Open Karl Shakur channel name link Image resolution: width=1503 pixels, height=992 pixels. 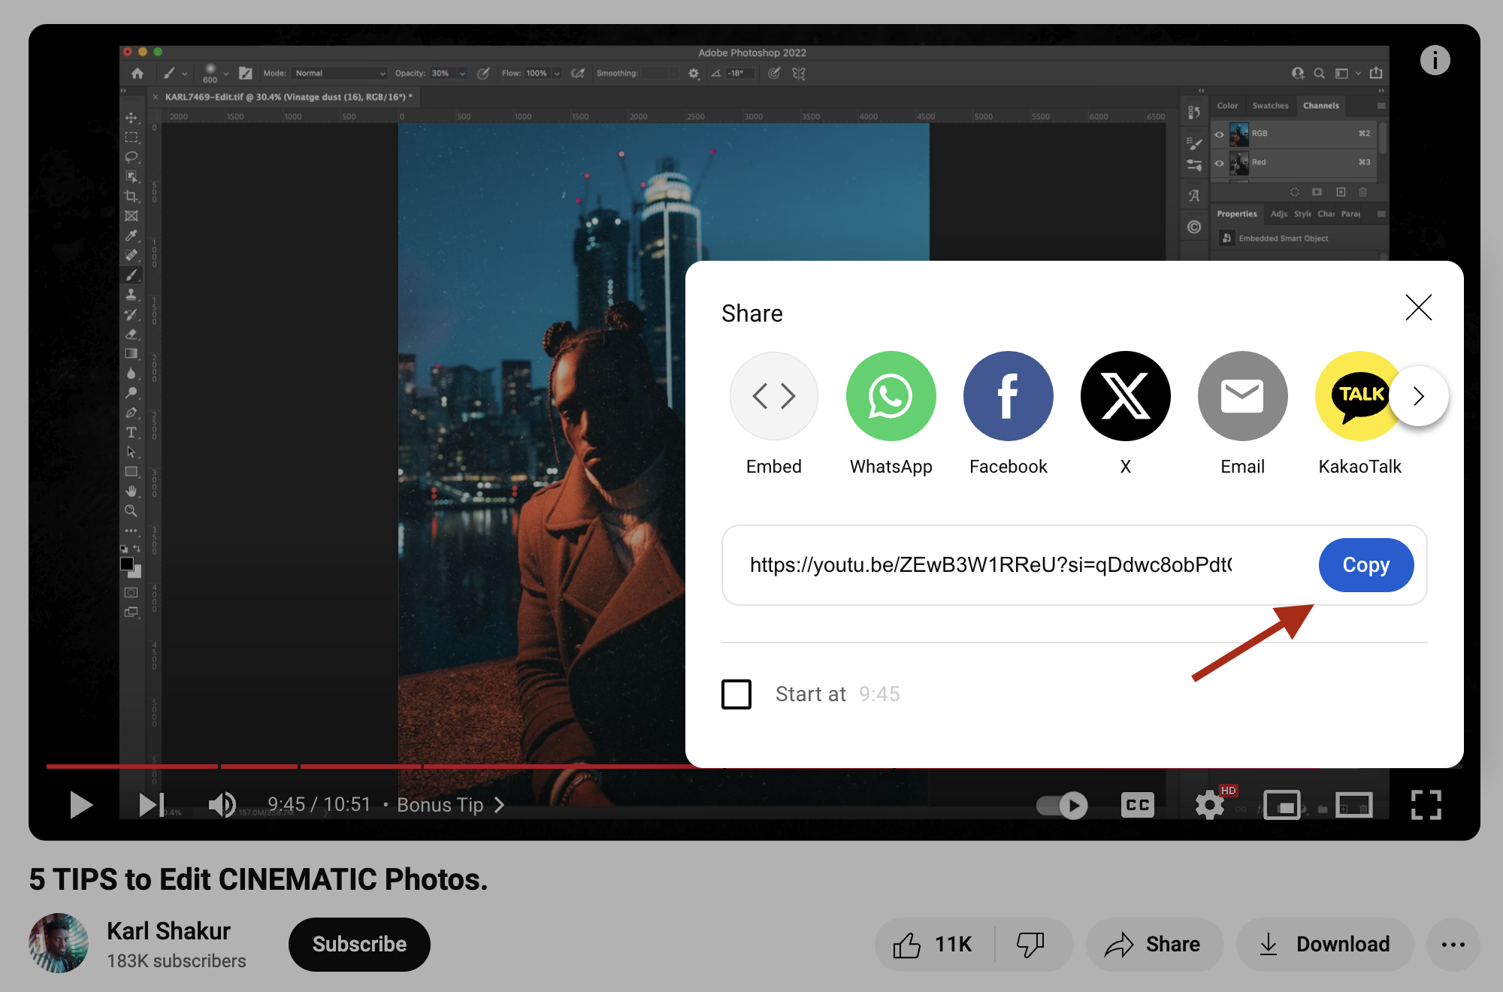[168, 931]
